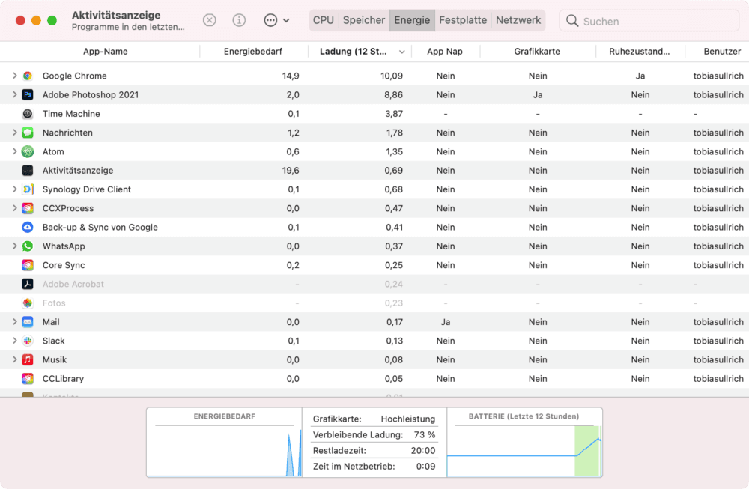Image resolution: width=749 pixels, height=489 pixels.
Task: Click the Time Machine icon
Action: (x=28, y=114)
